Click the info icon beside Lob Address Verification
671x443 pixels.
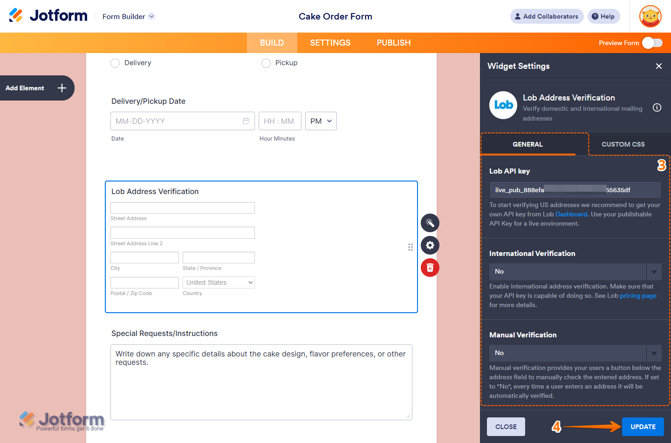[657, 107]
